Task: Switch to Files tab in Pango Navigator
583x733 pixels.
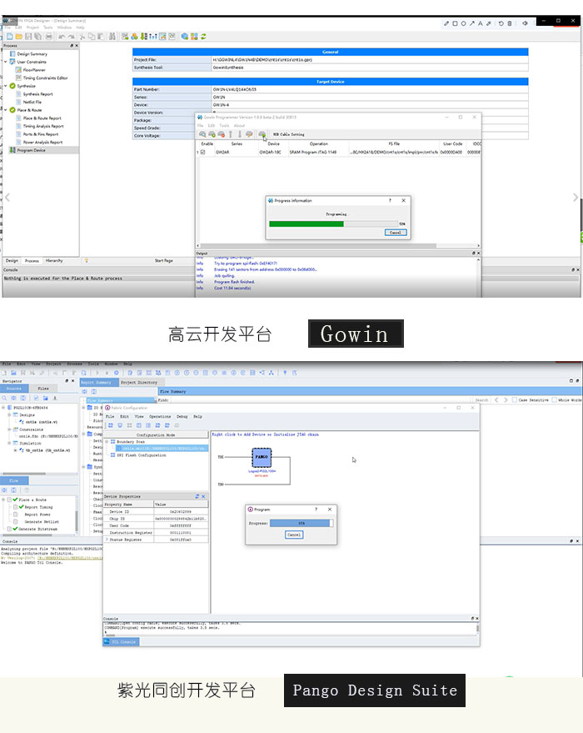Action: 43,389
